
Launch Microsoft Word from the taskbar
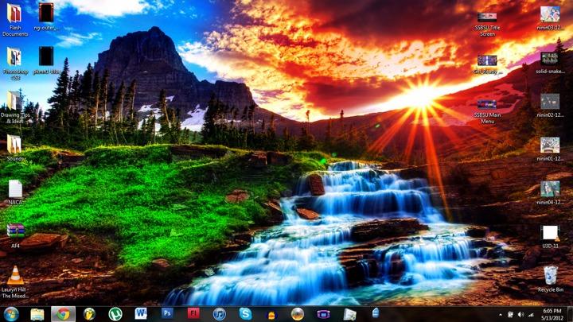click(141, 313)
